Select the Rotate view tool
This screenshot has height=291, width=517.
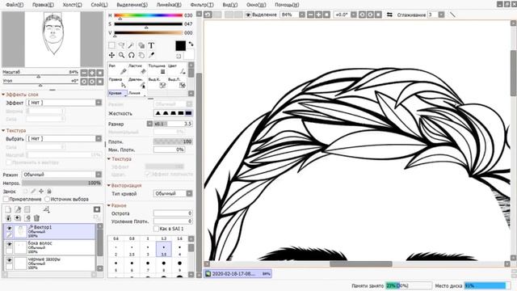[131, 55]
